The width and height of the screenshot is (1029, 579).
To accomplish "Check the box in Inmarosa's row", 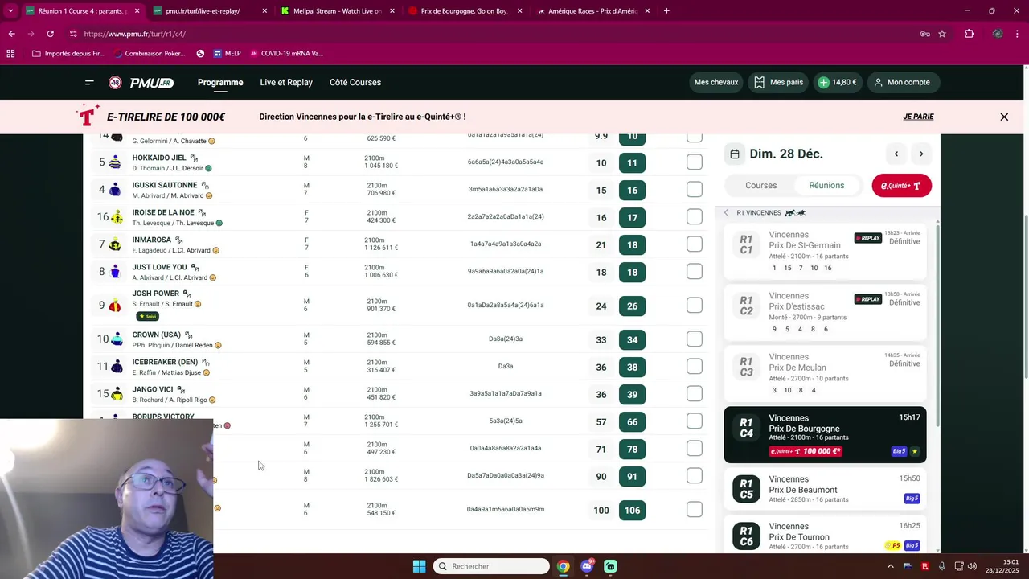I will [695, 244].
